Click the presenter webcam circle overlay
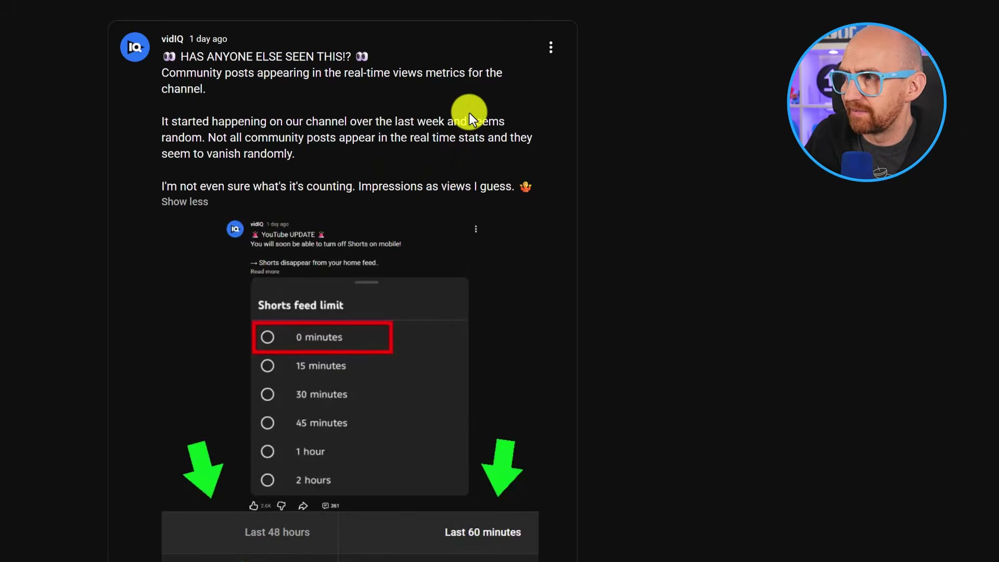 tap(866, 102)
